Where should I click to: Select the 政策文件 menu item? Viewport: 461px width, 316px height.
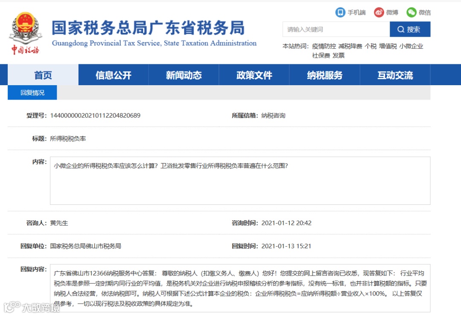pyautogui.click(x=254, y=75)
